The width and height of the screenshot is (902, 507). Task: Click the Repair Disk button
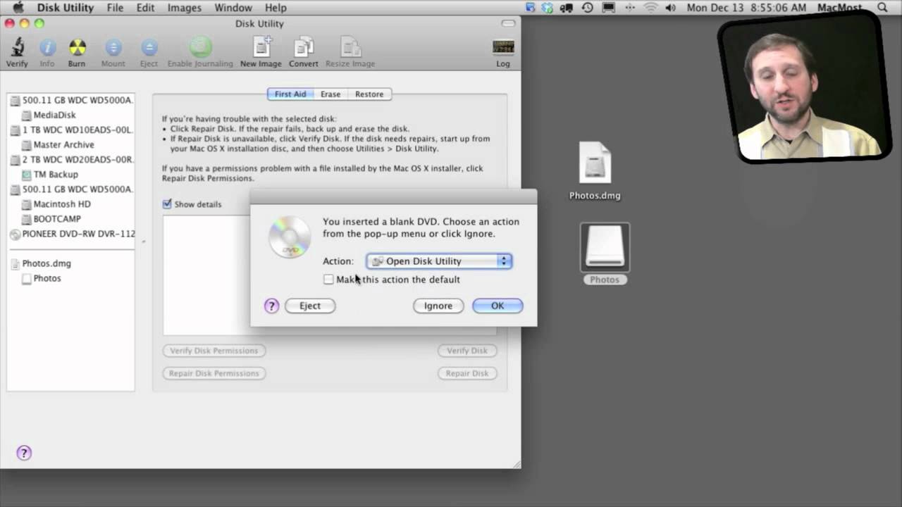(x=467, y=373)
